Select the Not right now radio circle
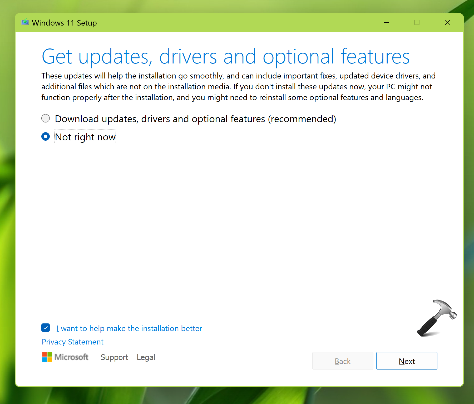This screenshot has height=404, width=474. tap(46, 137)
